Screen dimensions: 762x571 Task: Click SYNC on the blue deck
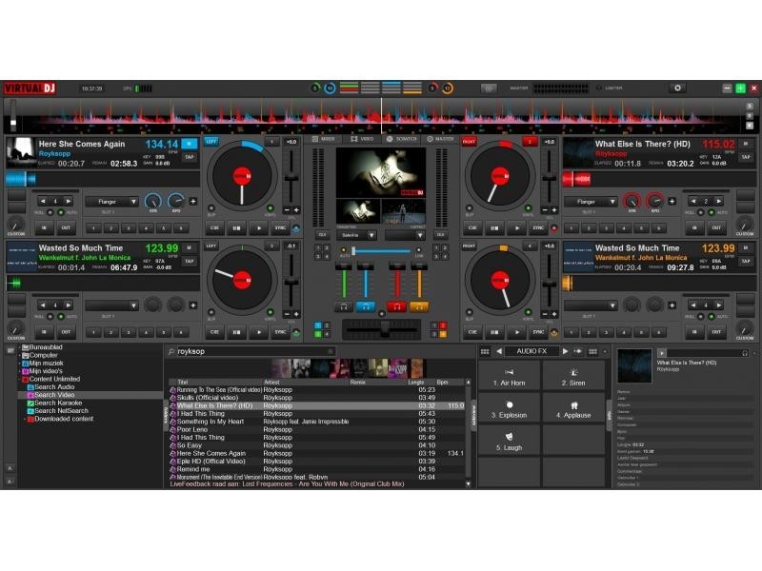click(x=280, y=227)
